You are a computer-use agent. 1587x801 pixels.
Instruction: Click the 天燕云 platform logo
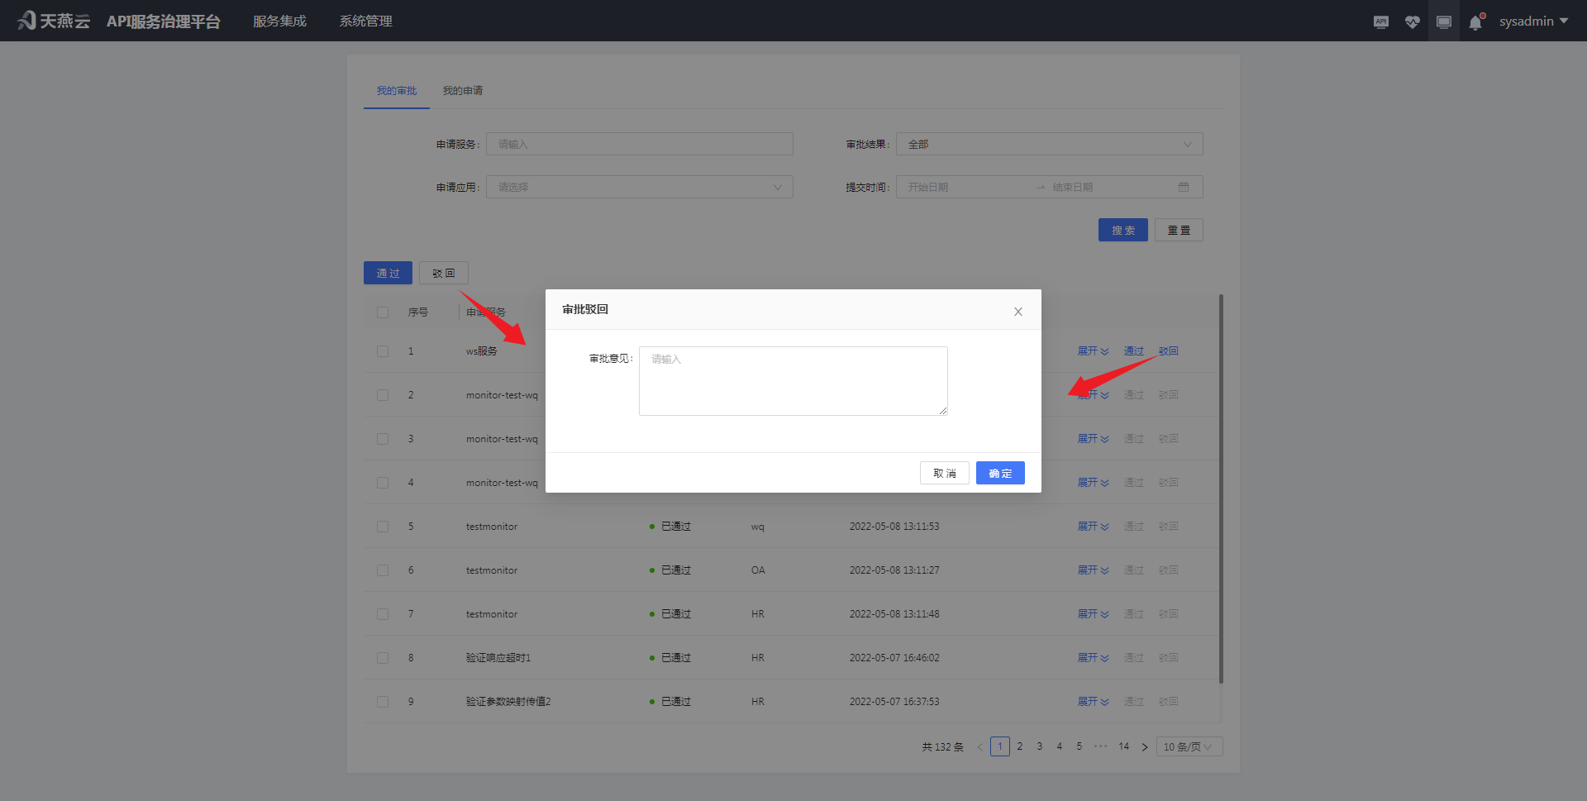coord(53,20)
